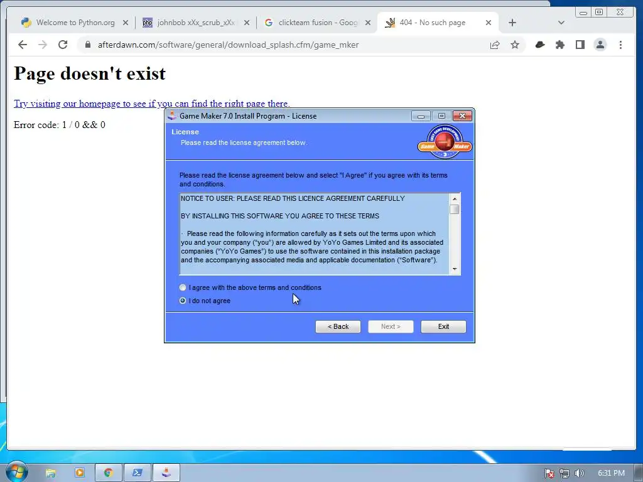Open the tab search dropdown chevron

pos(561,23)
